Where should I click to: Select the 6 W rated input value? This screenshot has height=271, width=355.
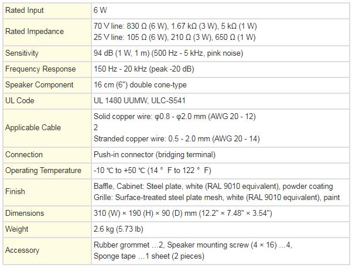coord(100,11)
